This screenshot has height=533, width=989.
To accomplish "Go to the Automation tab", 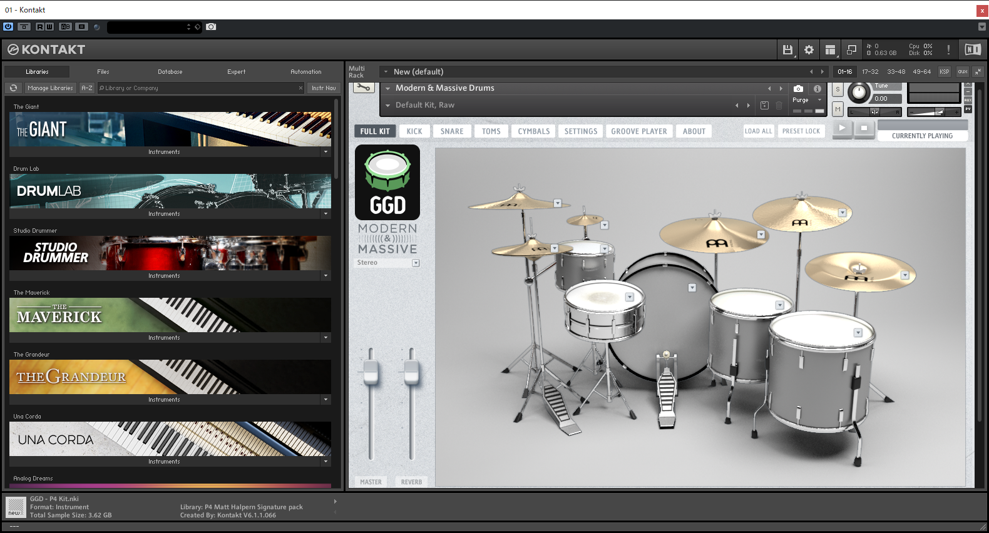I will [x=306, y=72].
